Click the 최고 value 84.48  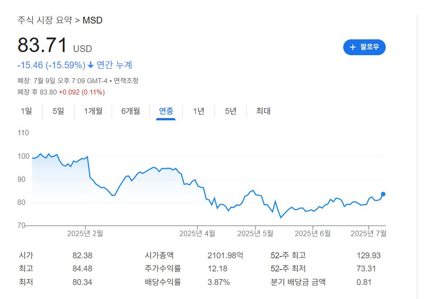(82, 269)
